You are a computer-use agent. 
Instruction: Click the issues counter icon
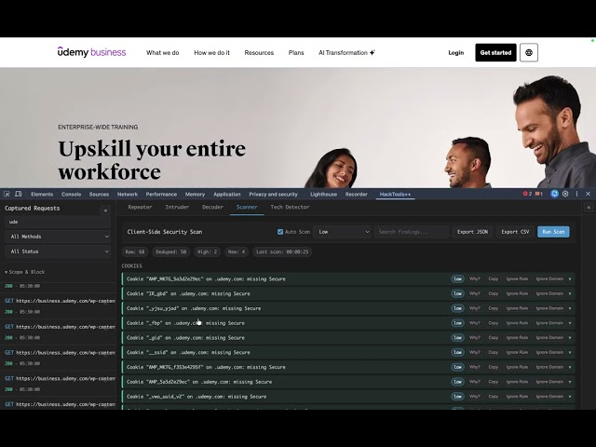coord(539,194)
